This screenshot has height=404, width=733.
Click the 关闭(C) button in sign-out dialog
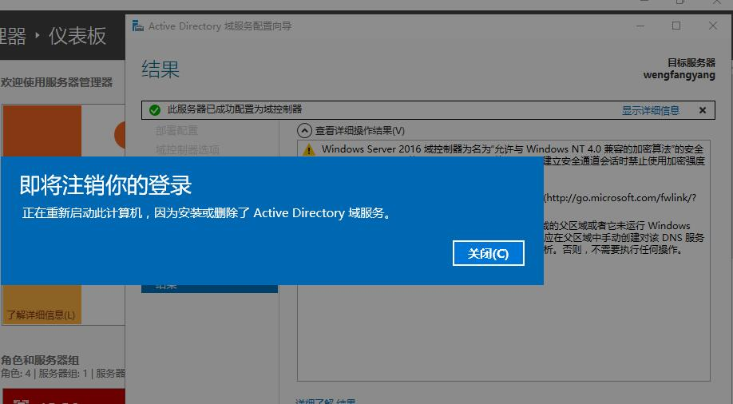(x=489, y=253)
